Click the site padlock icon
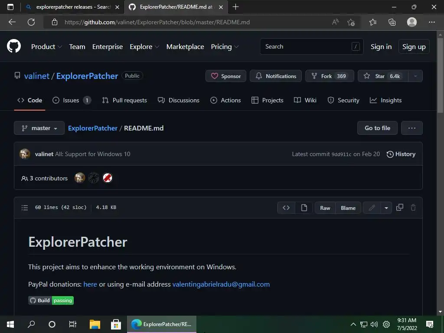The height and width of the screenshot is (333, 444). 55,22
